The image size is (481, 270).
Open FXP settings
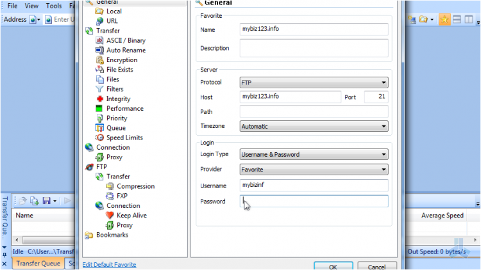click(122, 196)
